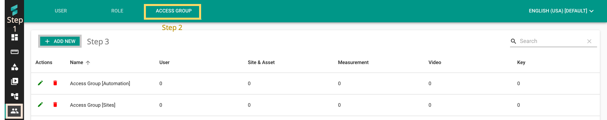Click the Video column header
607x120 pixels.
[435, 62]
